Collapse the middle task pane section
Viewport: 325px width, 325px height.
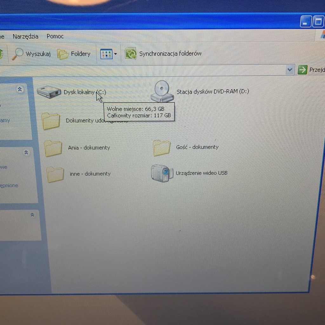[26, 153]
